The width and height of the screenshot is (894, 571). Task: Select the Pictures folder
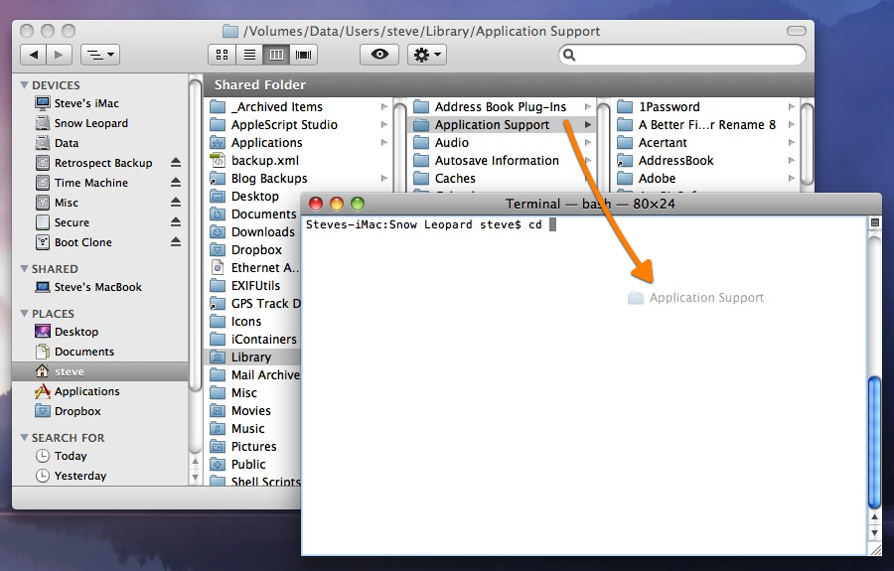[252, 447]
